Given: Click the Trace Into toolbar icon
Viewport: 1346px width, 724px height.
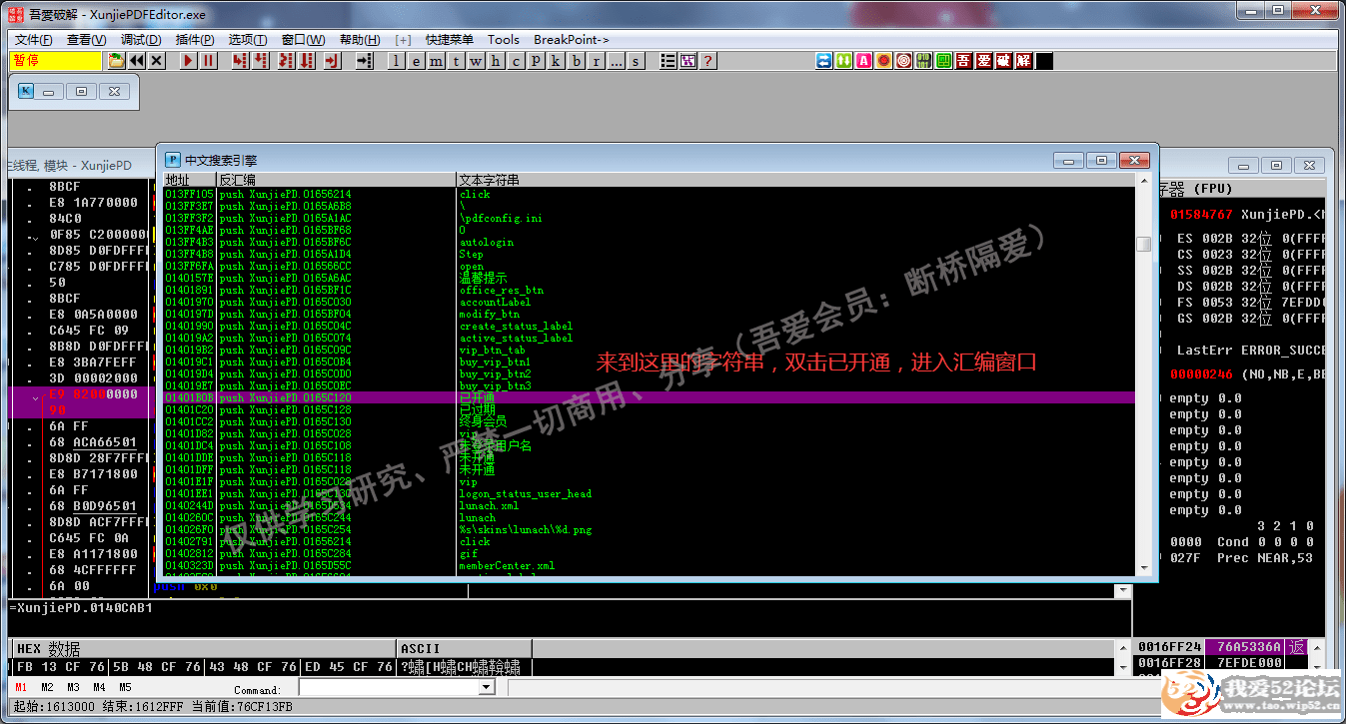Looking at the screenshot, I should (x=285, y=61).
